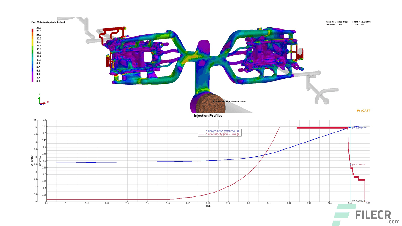The image size is (402, 226).
Task: Open the Injection Profiles chart title
Action: [208, 116]
